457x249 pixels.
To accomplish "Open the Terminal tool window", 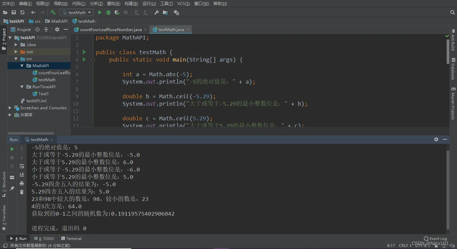I will click(x=71, y=239).
